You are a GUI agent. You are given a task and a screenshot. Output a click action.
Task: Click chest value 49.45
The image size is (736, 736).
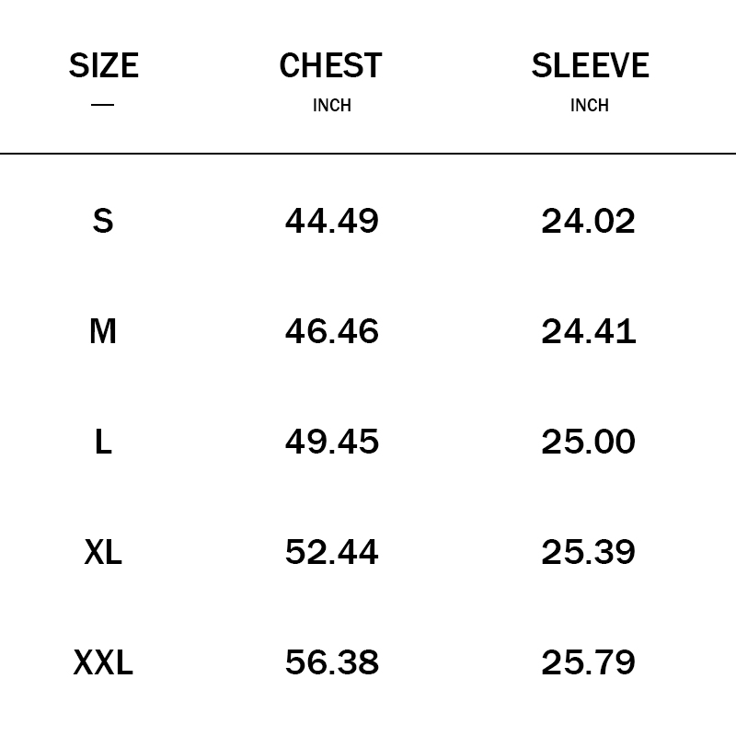point(331,442)
